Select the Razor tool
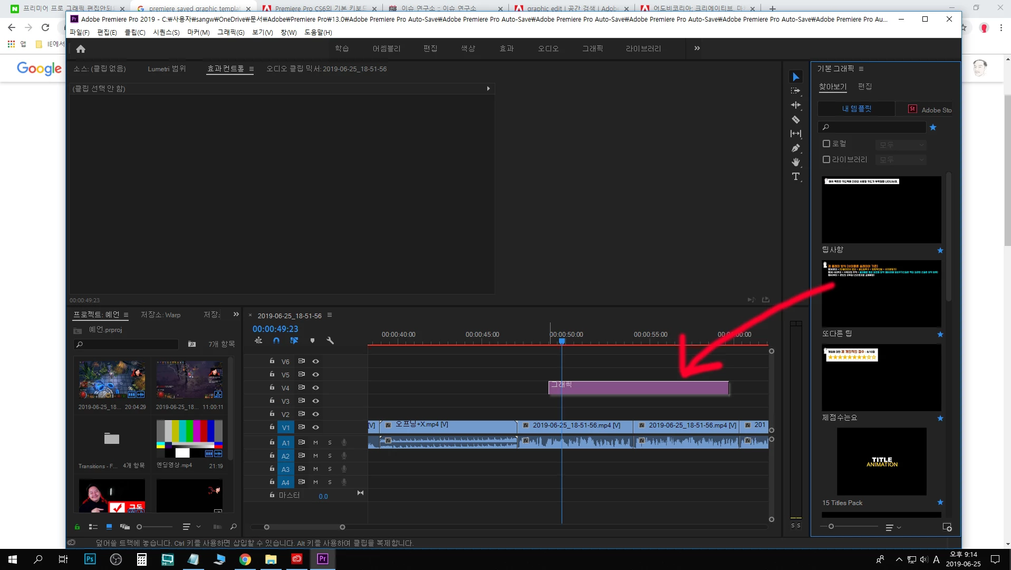 click(x=796, y=119)
